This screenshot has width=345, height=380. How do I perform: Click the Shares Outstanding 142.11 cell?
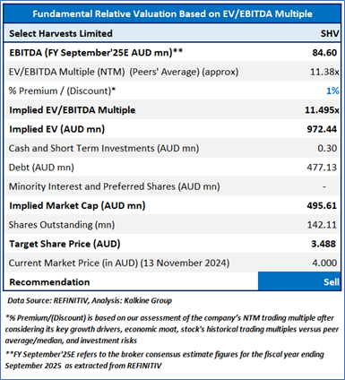pyautogui.click(x=322, y=225)
